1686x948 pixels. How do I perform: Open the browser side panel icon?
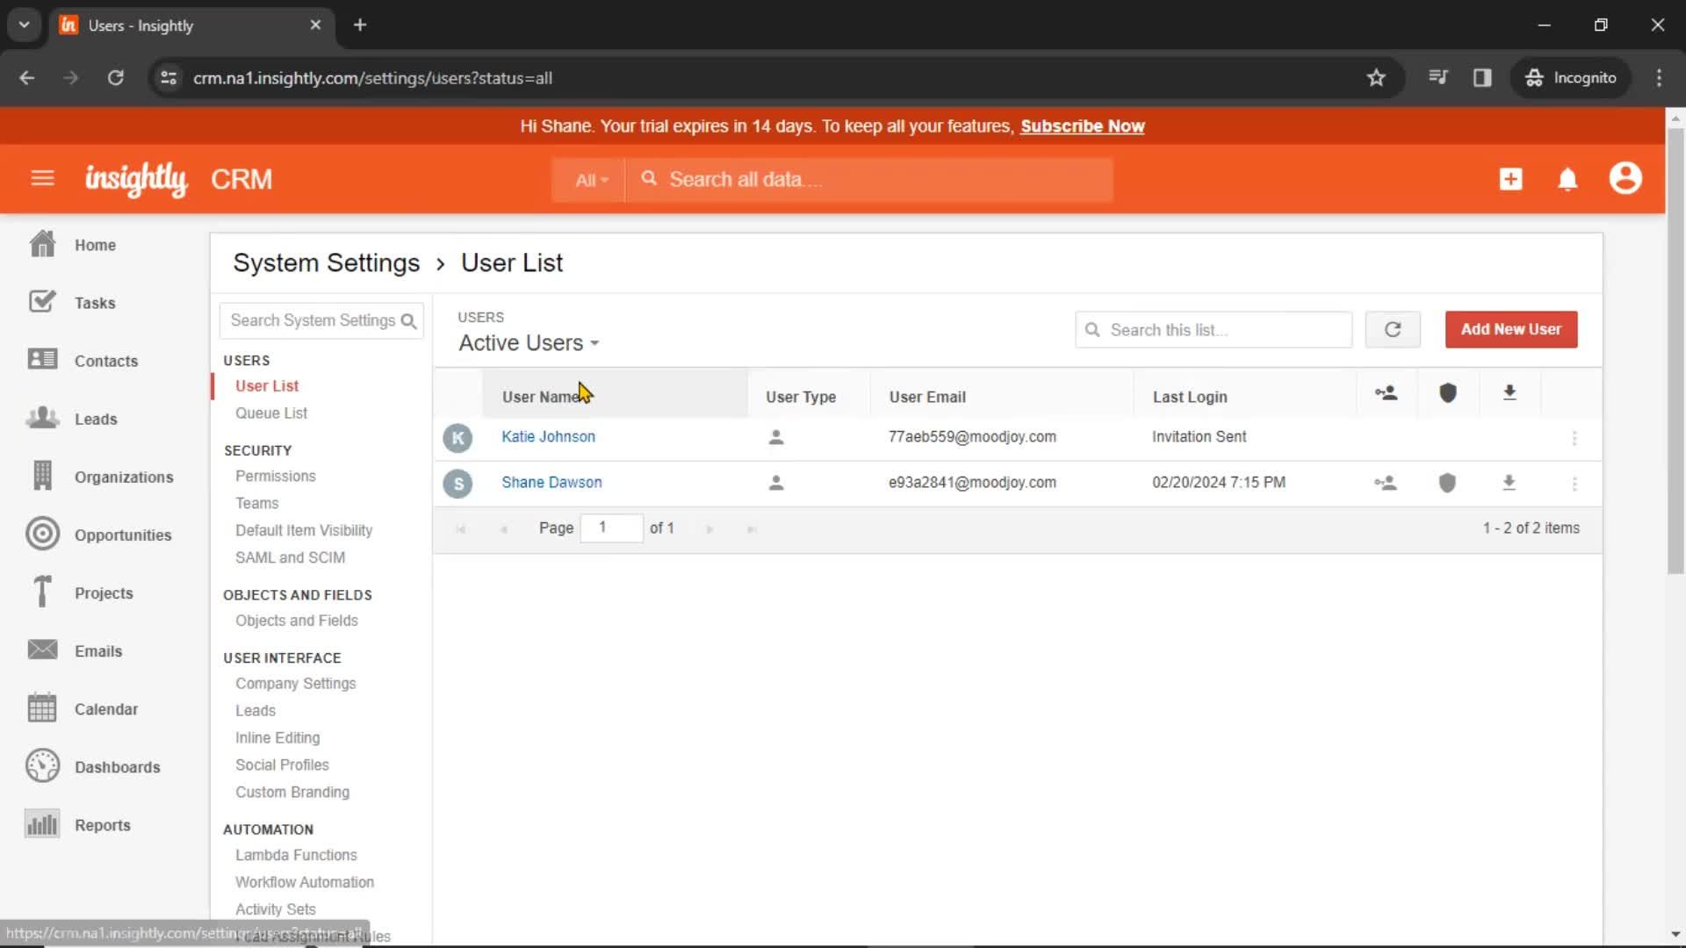click(x=1482, y=78)
